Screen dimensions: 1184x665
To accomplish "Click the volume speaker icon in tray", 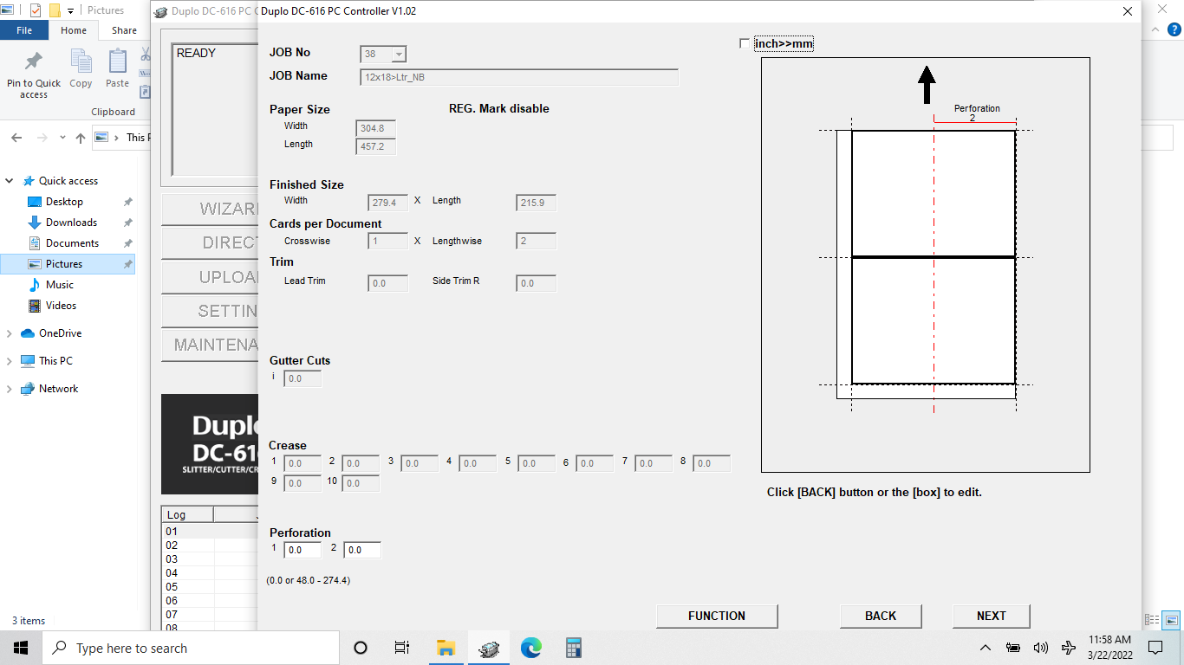I will coord(1041,648).
